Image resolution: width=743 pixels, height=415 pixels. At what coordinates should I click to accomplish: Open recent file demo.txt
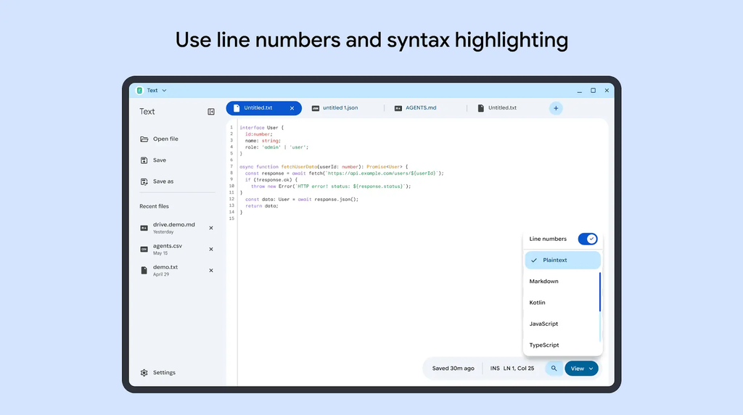click(x=166, y=271)
